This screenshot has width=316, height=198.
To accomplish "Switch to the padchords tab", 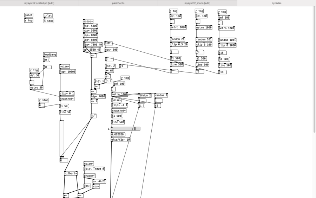I will [x=118, y=3].
